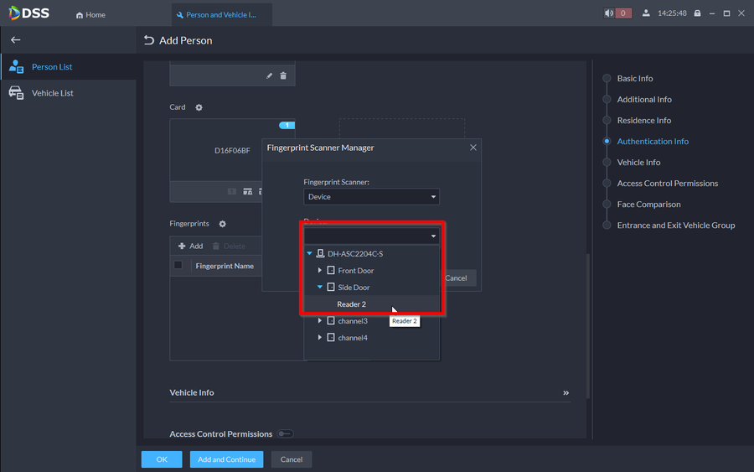Click the form's vertical scrollbar
This screenshot has height=472, width=754.
(x=588, y=326)
